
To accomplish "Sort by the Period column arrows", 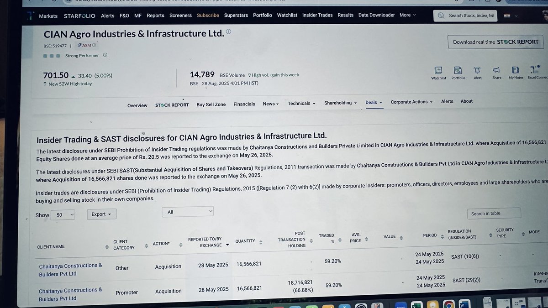I will click(x=443, y=236).
